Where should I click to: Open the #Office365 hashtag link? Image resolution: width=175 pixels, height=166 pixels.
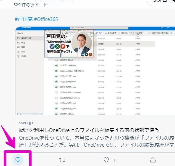[46, 19]
